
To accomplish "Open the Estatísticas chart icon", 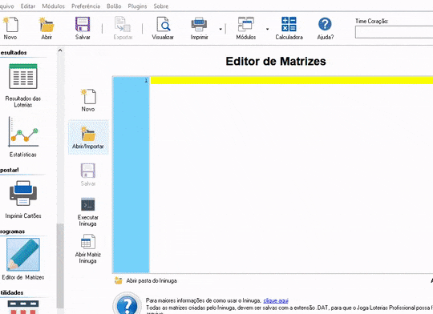I will point(23,132).
